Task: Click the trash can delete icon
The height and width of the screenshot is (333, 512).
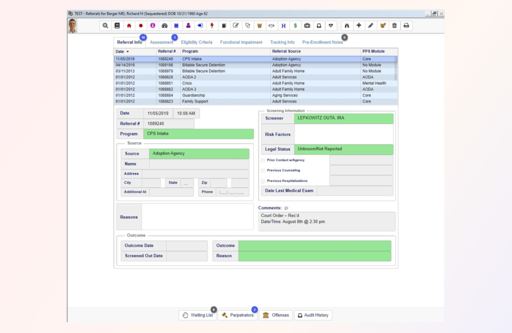Action: [x=394, y=25]
